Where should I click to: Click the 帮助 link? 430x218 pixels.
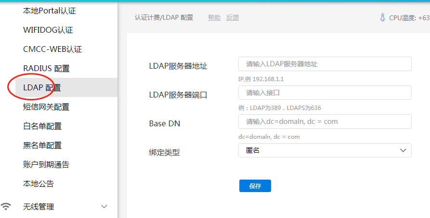tap(214, 18)
